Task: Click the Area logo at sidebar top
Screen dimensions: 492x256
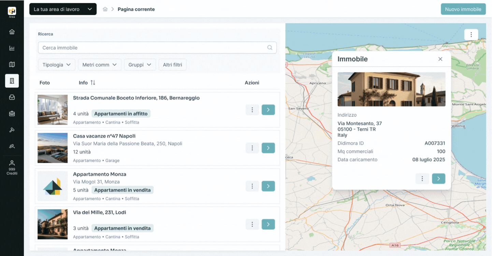Action: coord(12,12)
